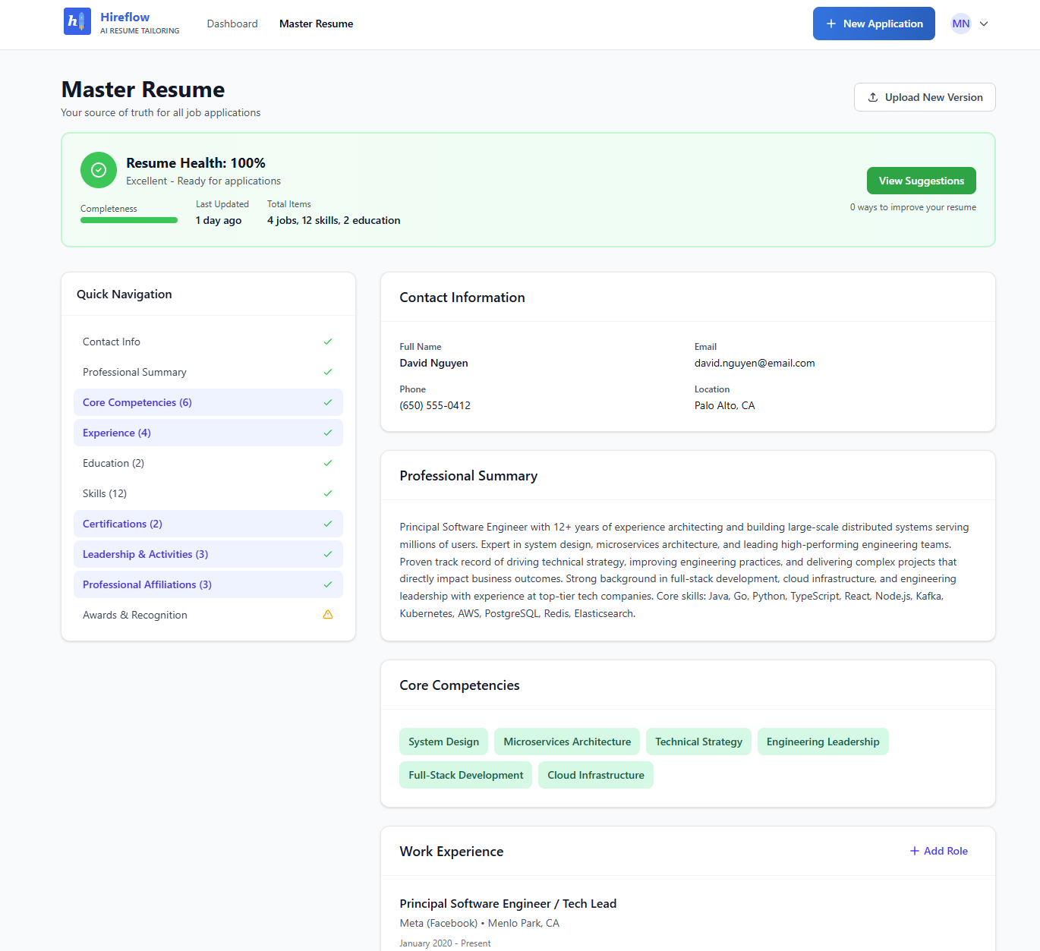Select the Cloud Infrastructure tag
This screenshot has height=951, width=1040.
pyautogui.click(x=596, y=775)
